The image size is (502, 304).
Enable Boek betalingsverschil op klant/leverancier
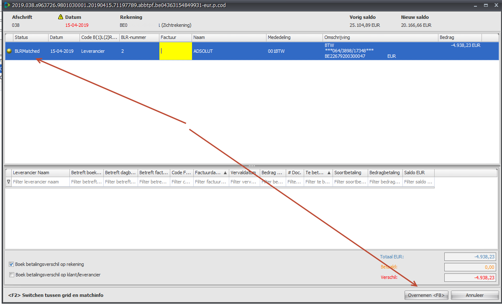click(11, 275)
